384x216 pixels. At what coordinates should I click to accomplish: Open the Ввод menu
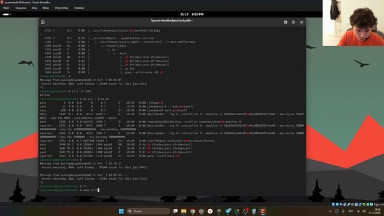pyautogui.click(x=46, y=8)
